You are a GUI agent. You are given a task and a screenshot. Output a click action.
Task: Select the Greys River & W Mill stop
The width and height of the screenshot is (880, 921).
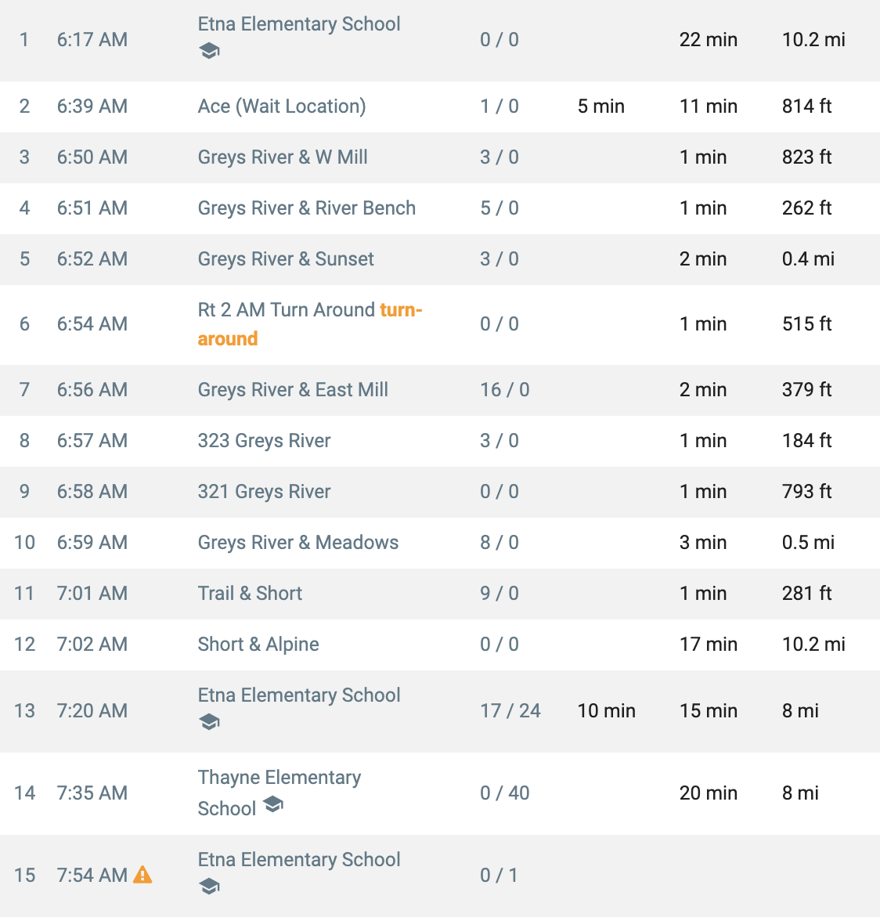pyautogui.click(x=283, y=157)
